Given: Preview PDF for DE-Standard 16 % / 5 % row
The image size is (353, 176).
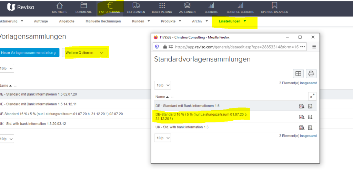Looking at the screenshot, I should click(x=302, y=117).
